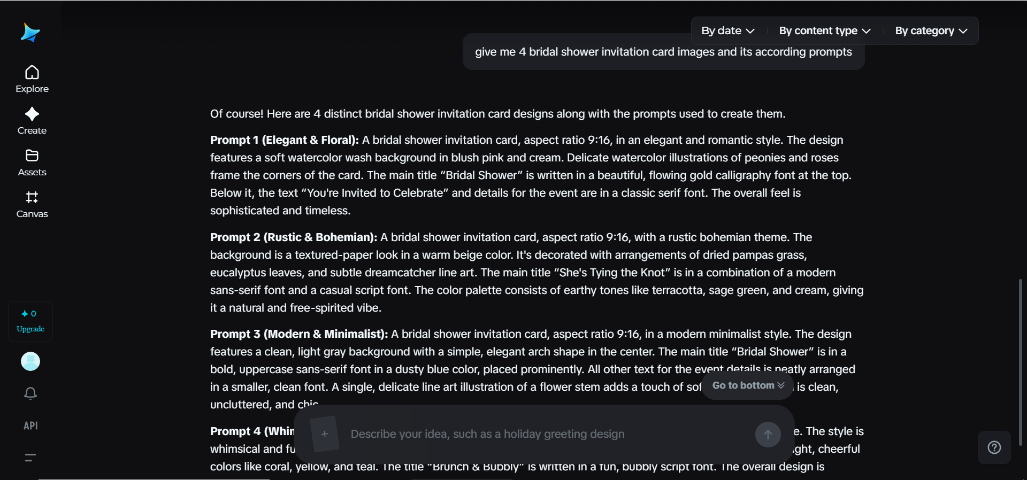
Task: Click the send arrow button
Action: click(x=768, y=435)
